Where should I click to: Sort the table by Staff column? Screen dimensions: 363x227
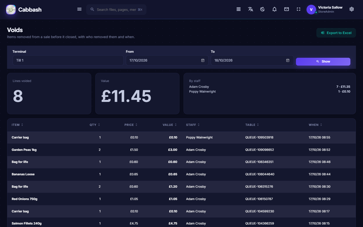click(193, 125)
